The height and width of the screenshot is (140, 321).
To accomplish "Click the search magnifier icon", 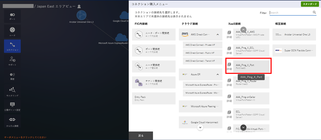I will tap(314, 12).
